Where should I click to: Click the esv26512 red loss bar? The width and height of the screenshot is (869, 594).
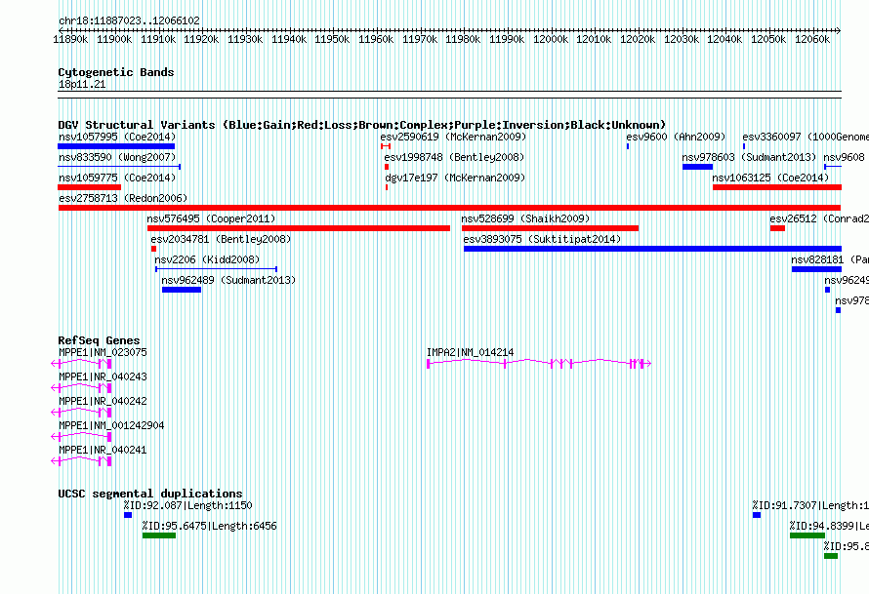[777, 228]
